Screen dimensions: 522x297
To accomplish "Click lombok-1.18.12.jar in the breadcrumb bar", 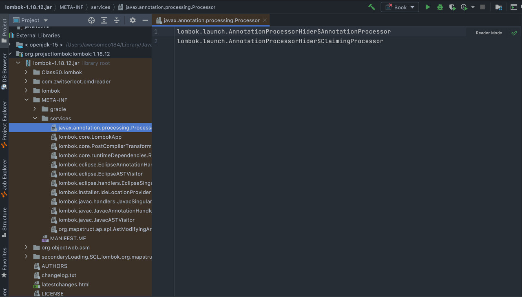I will point(29,7).
